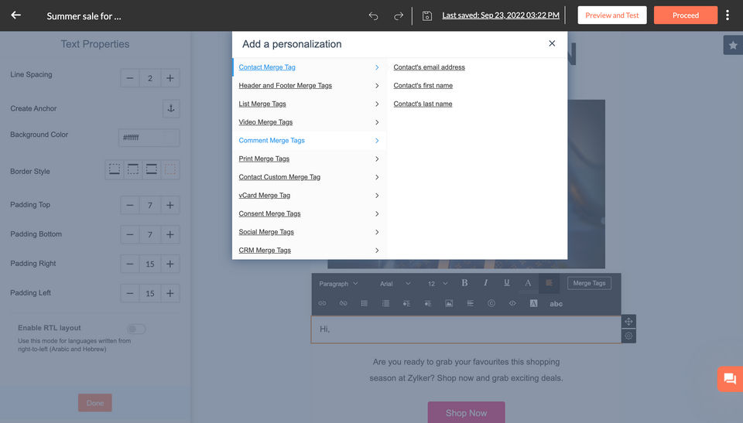
Task: Open the three-dot more options menu
Action: [x=728, y=15]
